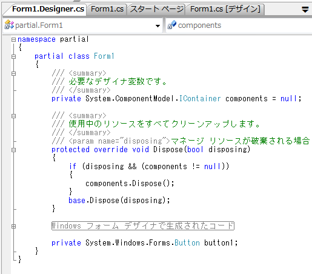
Task: Click base.Dispose(disposing); line
Action: tap(119, 201)
